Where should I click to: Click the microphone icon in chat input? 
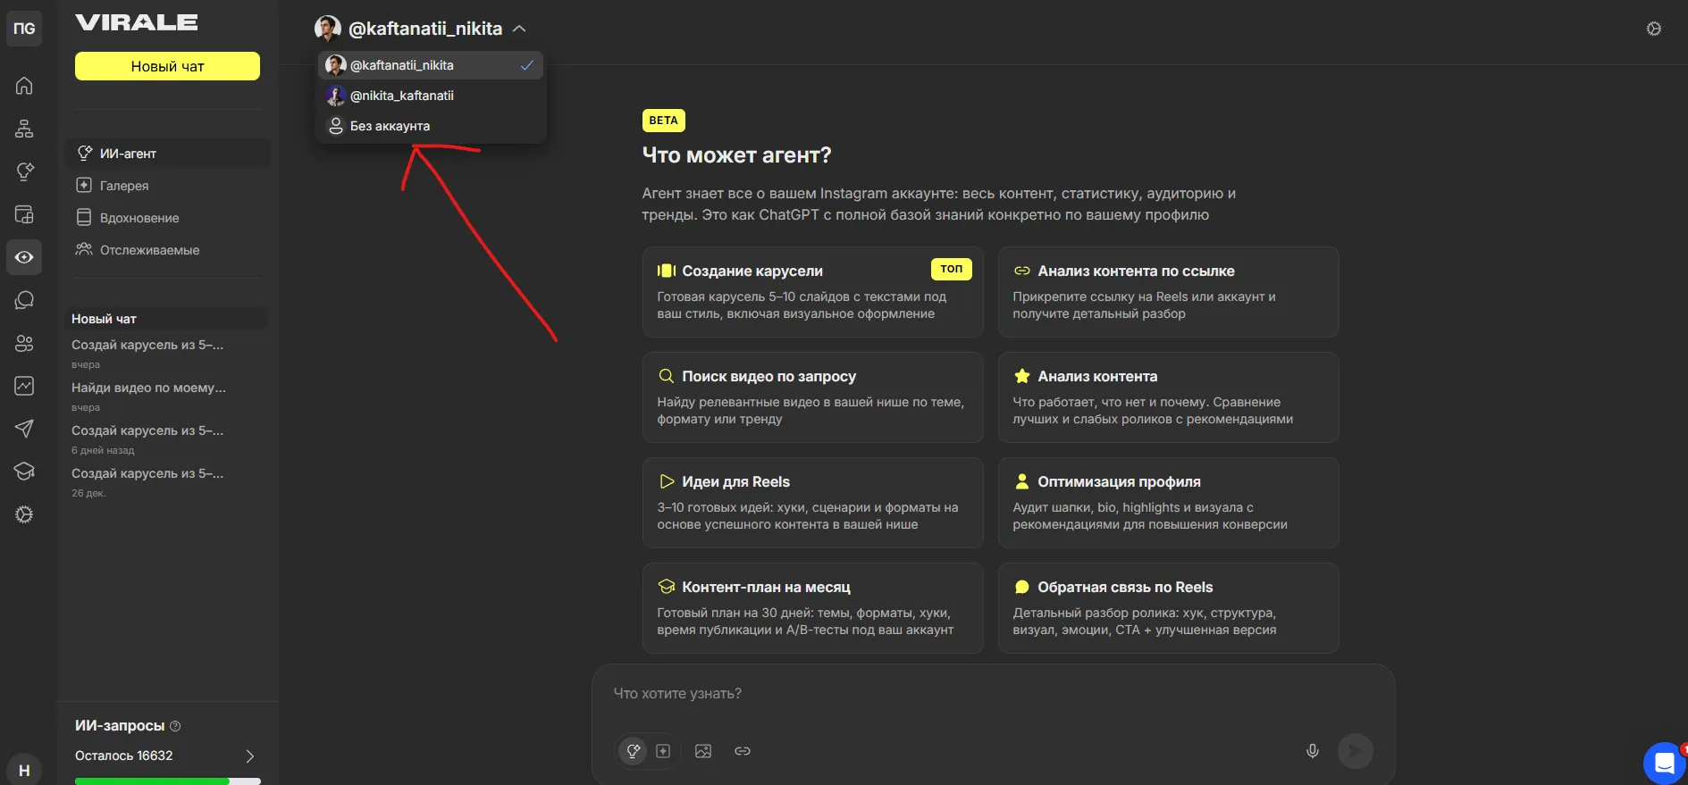(1313, 751)
